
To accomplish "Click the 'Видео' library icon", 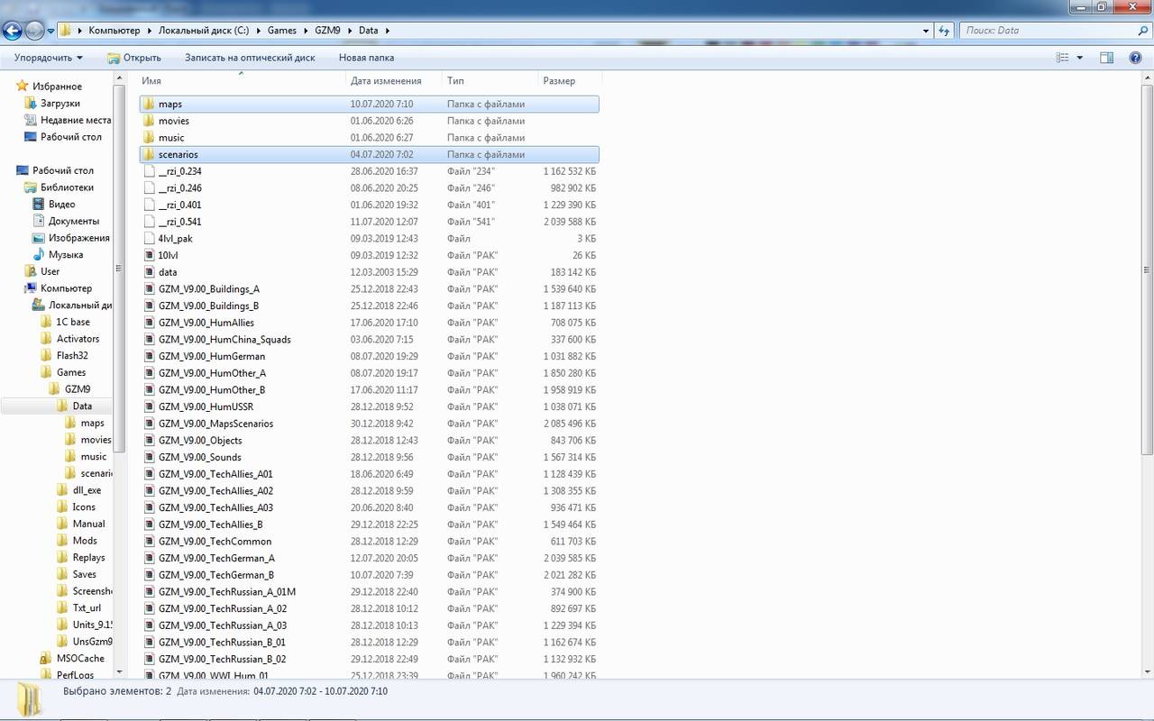I will (39, 205).
